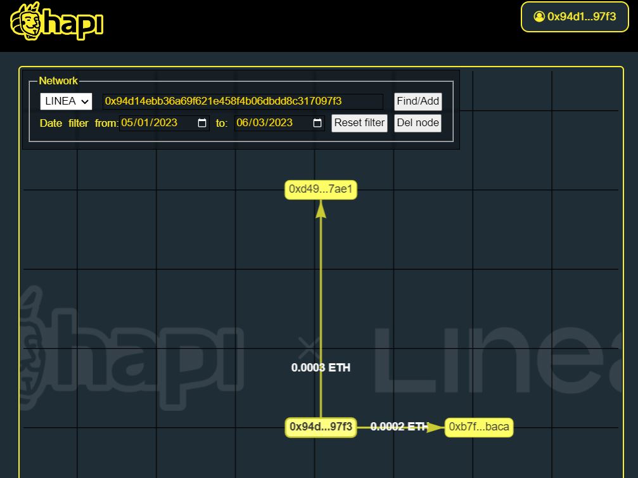Open calendar picker for the from date
The width and height of the screenshot is (638, 478).
click(202, 123)
